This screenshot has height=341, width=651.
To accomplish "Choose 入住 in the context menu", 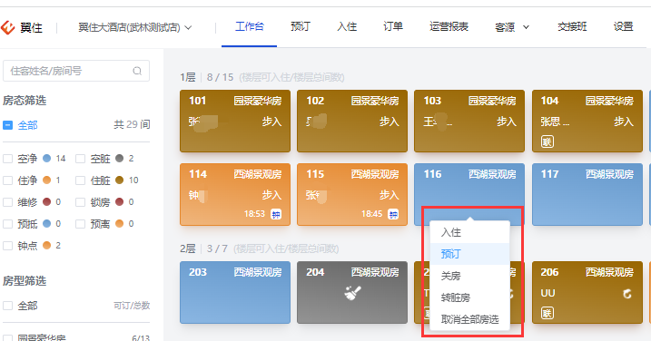I will coord(469,232).
